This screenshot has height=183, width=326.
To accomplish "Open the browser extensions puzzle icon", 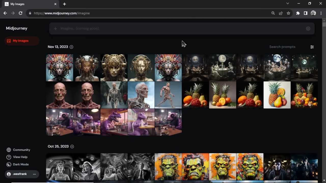I will (298, 13).
